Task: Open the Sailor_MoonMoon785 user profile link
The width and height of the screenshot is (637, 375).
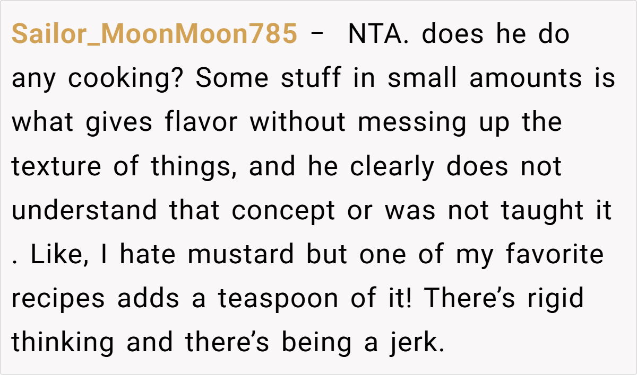Action: [x=154, y=35]
